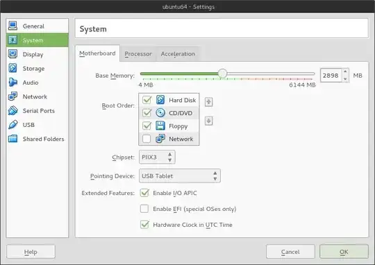Select the CD/DVD label in boot list
This screenshot has height=265, width=375.
point(181,113)
